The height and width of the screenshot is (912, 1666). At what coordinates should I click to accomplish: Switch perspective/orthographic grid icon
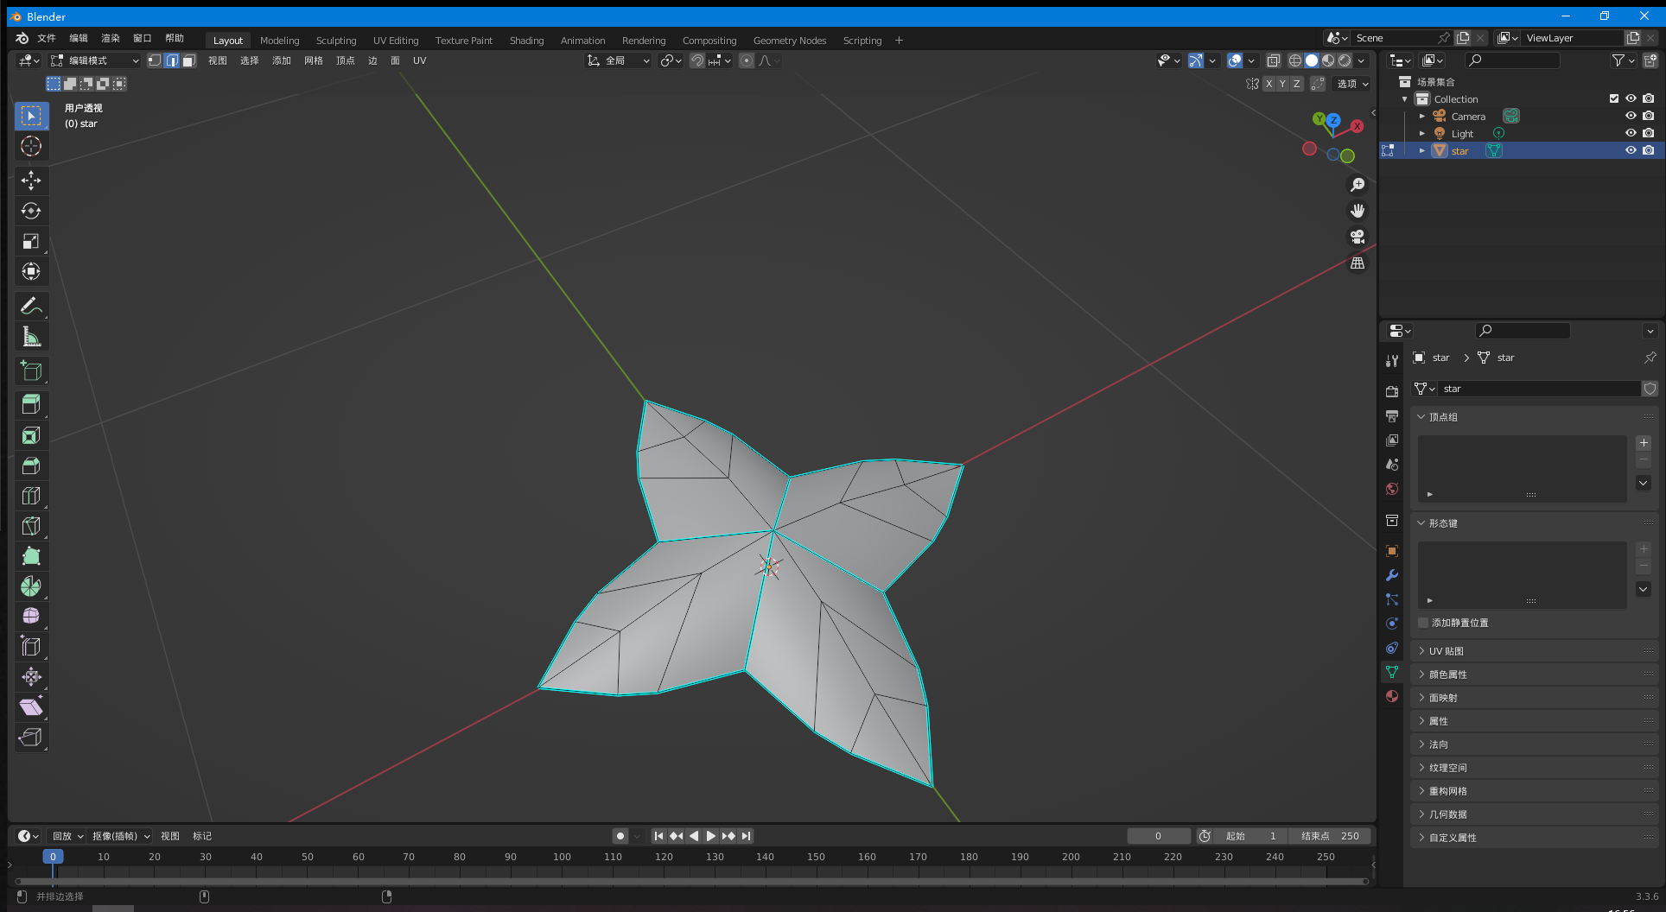pyautogui.click(x=1358, y=263)
